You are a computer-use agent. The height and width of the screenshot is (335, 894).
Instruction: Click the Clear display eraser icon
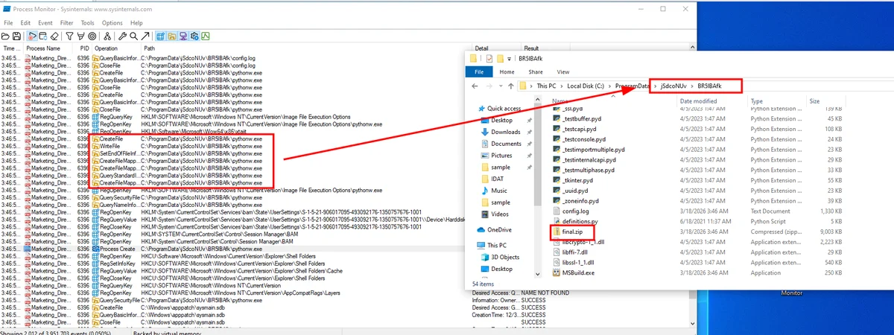point(54,36)
